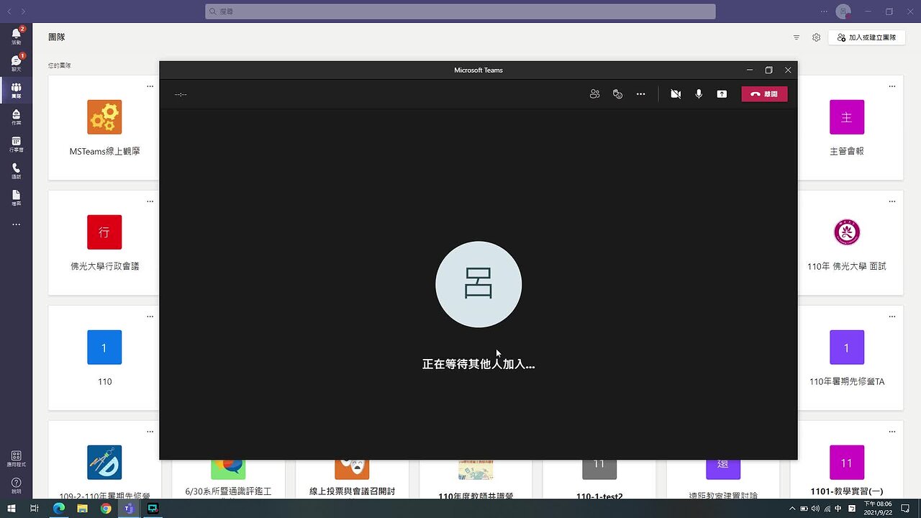Click the 呂 participant avatar

(x=478, y=284)
